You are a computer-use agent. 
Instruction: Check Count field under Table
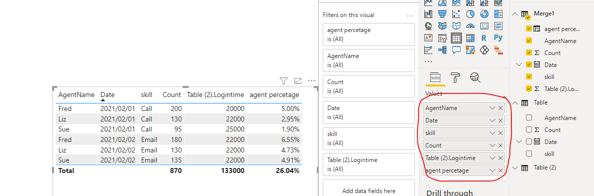pos(529,130)
